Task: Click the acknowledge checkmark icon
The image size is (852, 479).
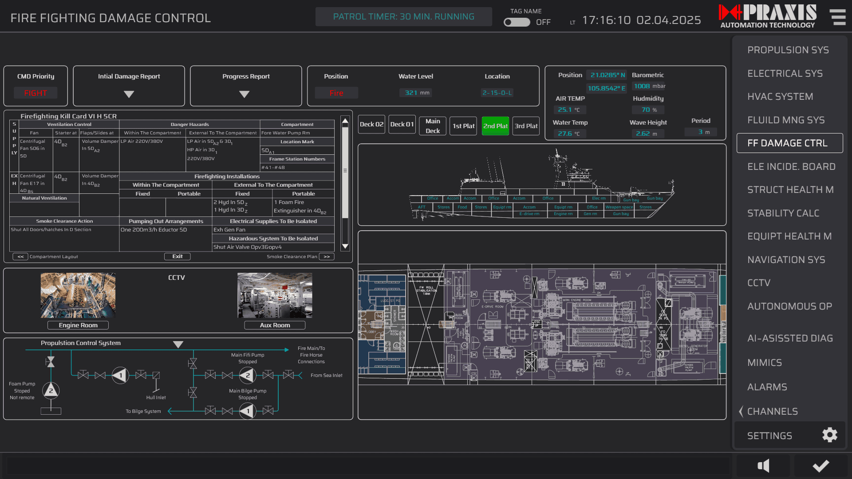Action: click(820, 466)
